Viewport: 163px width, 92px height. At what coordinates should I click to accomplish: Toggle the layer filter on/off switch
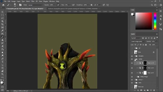[157, 38]
